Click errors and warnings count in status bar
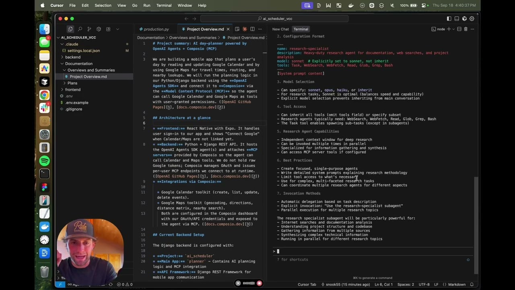 pyautogui.click(x=126, y=284)
